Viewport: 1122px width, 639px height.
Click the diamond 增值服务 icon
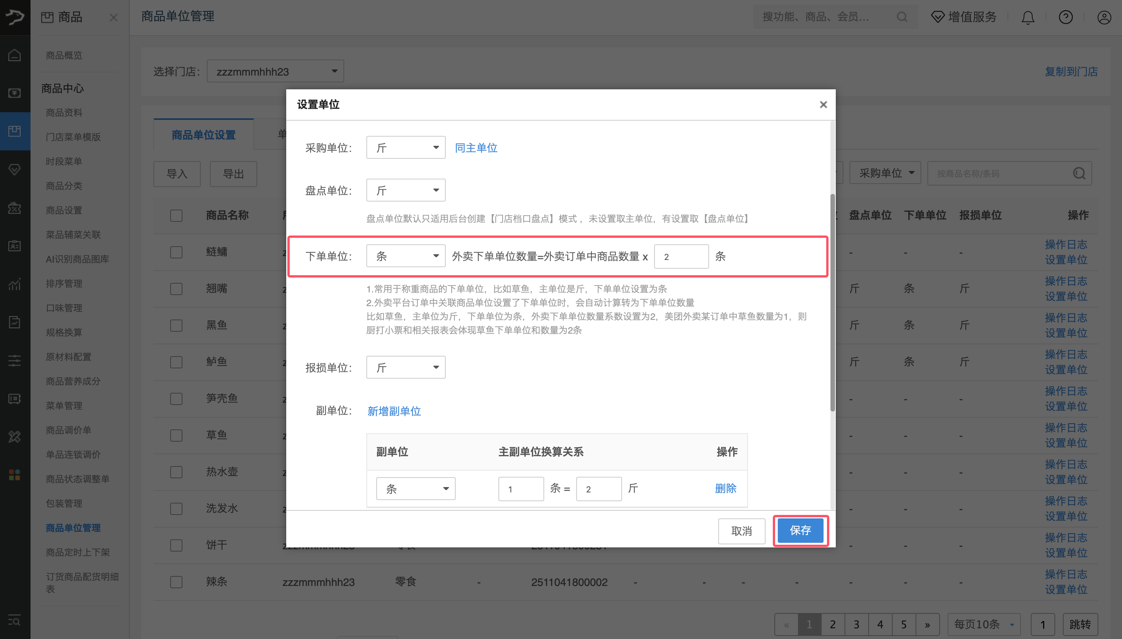click(x=937, y=17)
